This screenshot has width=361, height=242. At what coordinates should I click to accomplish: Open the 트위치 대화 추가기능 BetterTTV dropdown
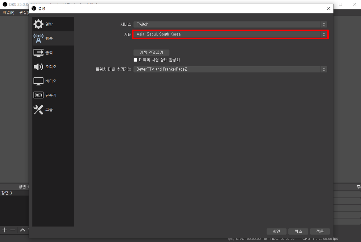click(x=230, y=69)
